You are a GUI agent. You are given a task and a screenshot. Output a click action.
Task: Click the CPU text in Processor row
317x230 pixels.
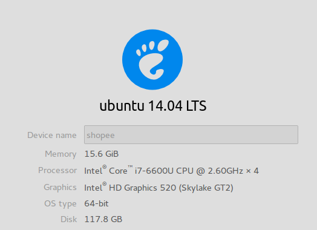click(185, 171)
